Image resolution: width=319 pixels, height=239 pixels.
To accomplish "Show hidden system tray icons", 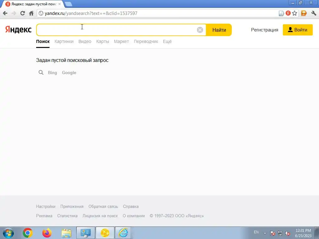I will (x=265, y=233).
